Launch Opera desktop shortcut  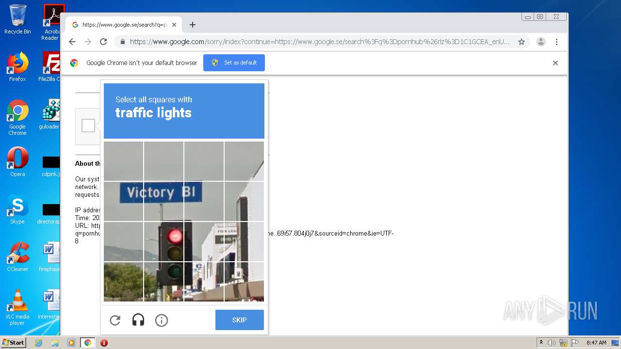point(17,162)
